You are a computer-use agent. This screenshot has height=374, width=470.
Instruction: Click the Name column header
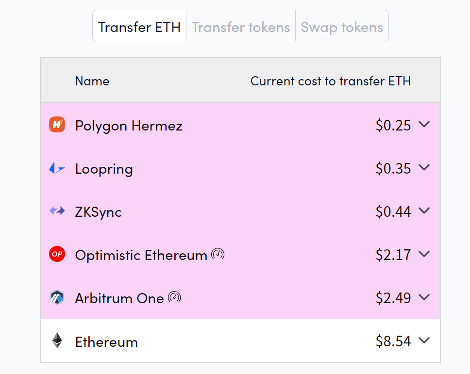click(92, 81)
